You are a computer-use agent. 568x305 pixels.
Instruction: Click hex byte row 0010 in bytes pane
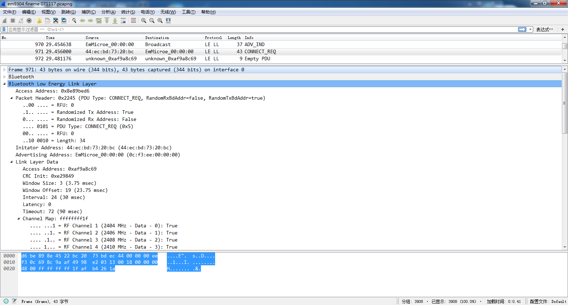[89, 262]
